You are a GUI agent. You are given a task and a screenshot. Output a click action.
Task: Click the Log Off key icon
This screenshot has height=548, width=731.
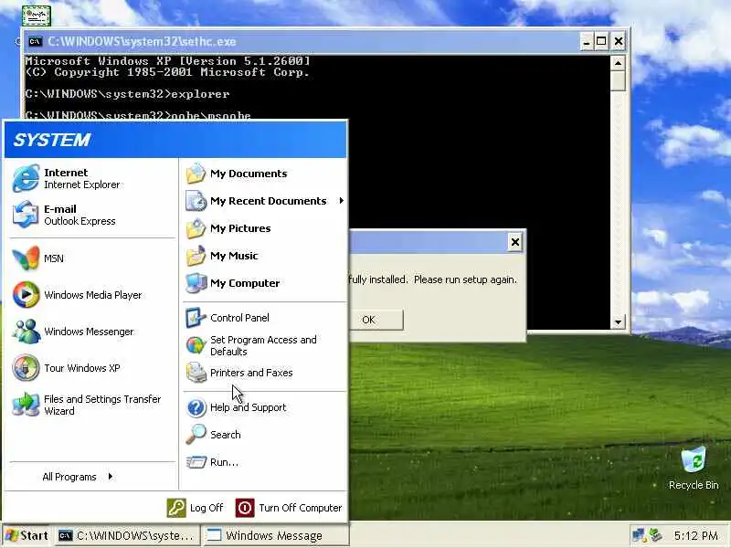click(x=176, y=508)
